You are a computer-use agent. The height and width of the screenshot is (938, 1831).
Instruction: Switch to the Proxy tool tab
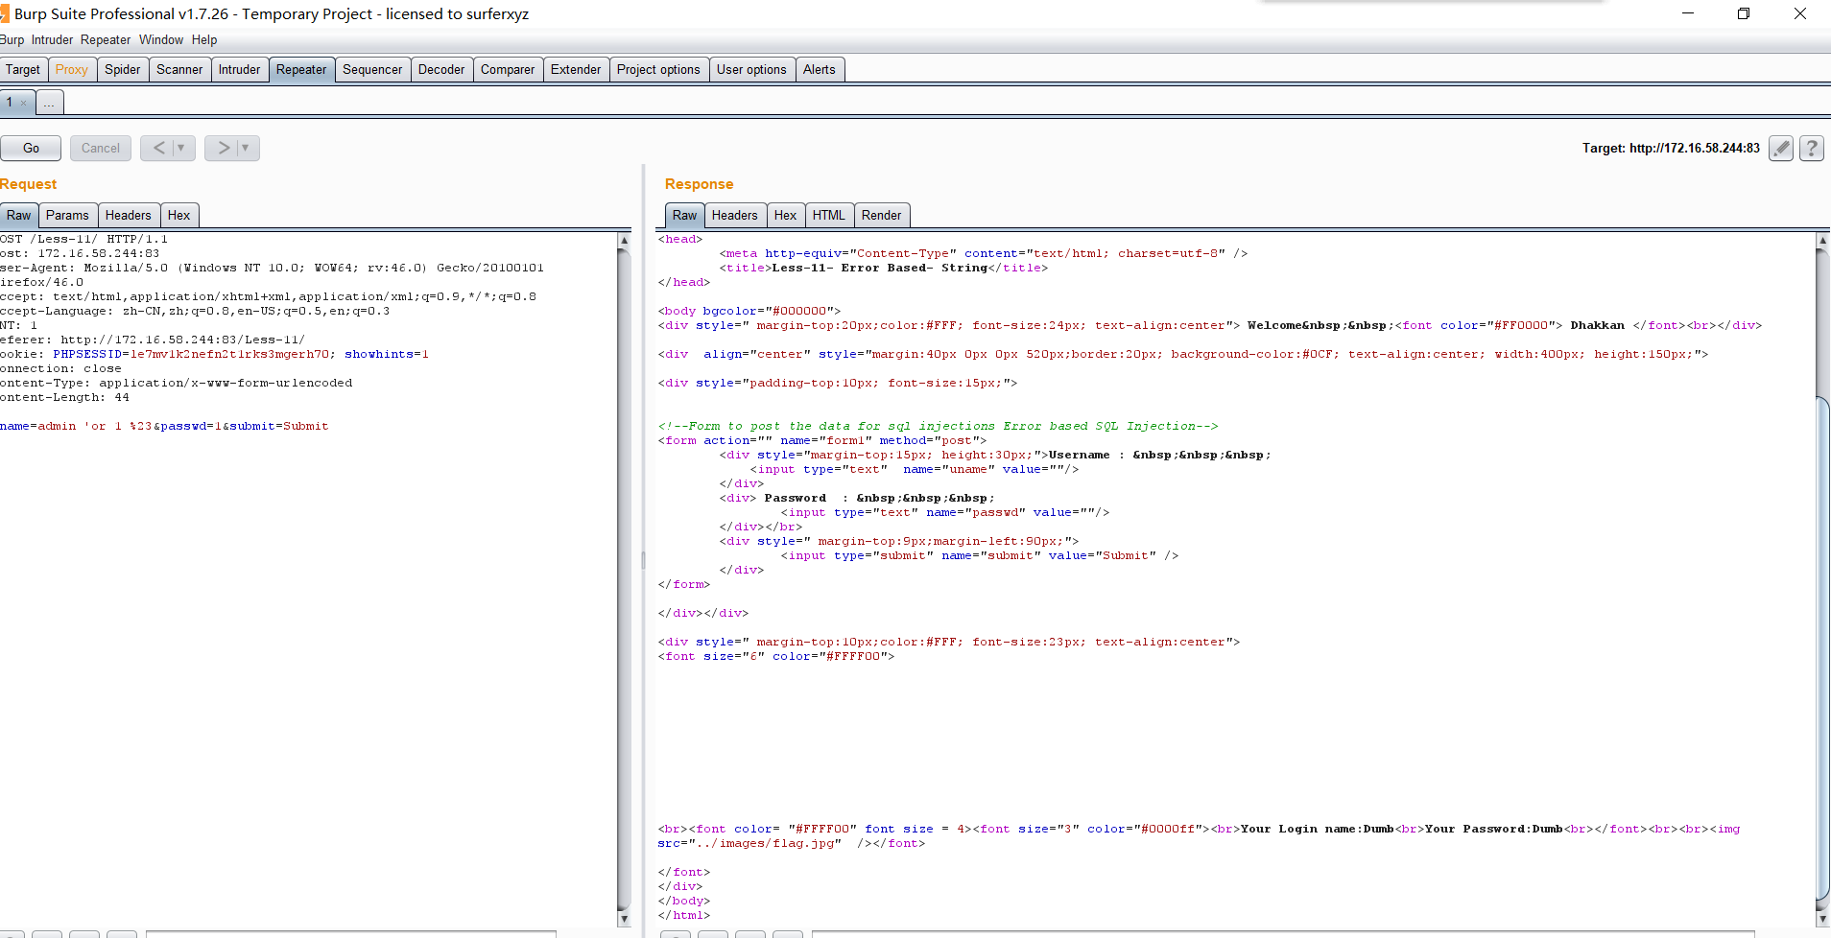pos(72,69)
